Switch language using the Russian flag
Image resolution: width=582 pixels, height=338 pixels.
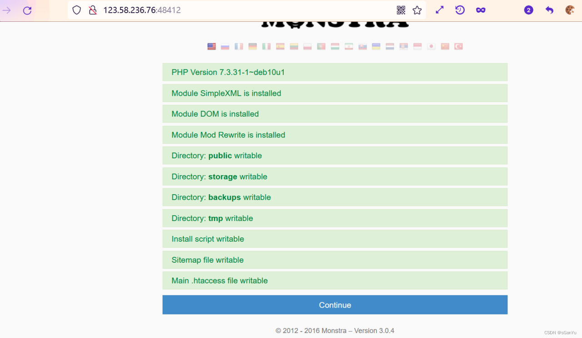[x=225, y=46]
